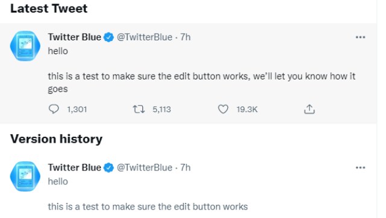The image size is (386, 218).
Task: Click the 19.3K likes count
Action: click(247, 110)
